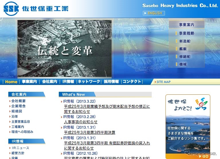Open 会社概要 in the sidebar
Screen dimensions: 220x159
[18, 101]
